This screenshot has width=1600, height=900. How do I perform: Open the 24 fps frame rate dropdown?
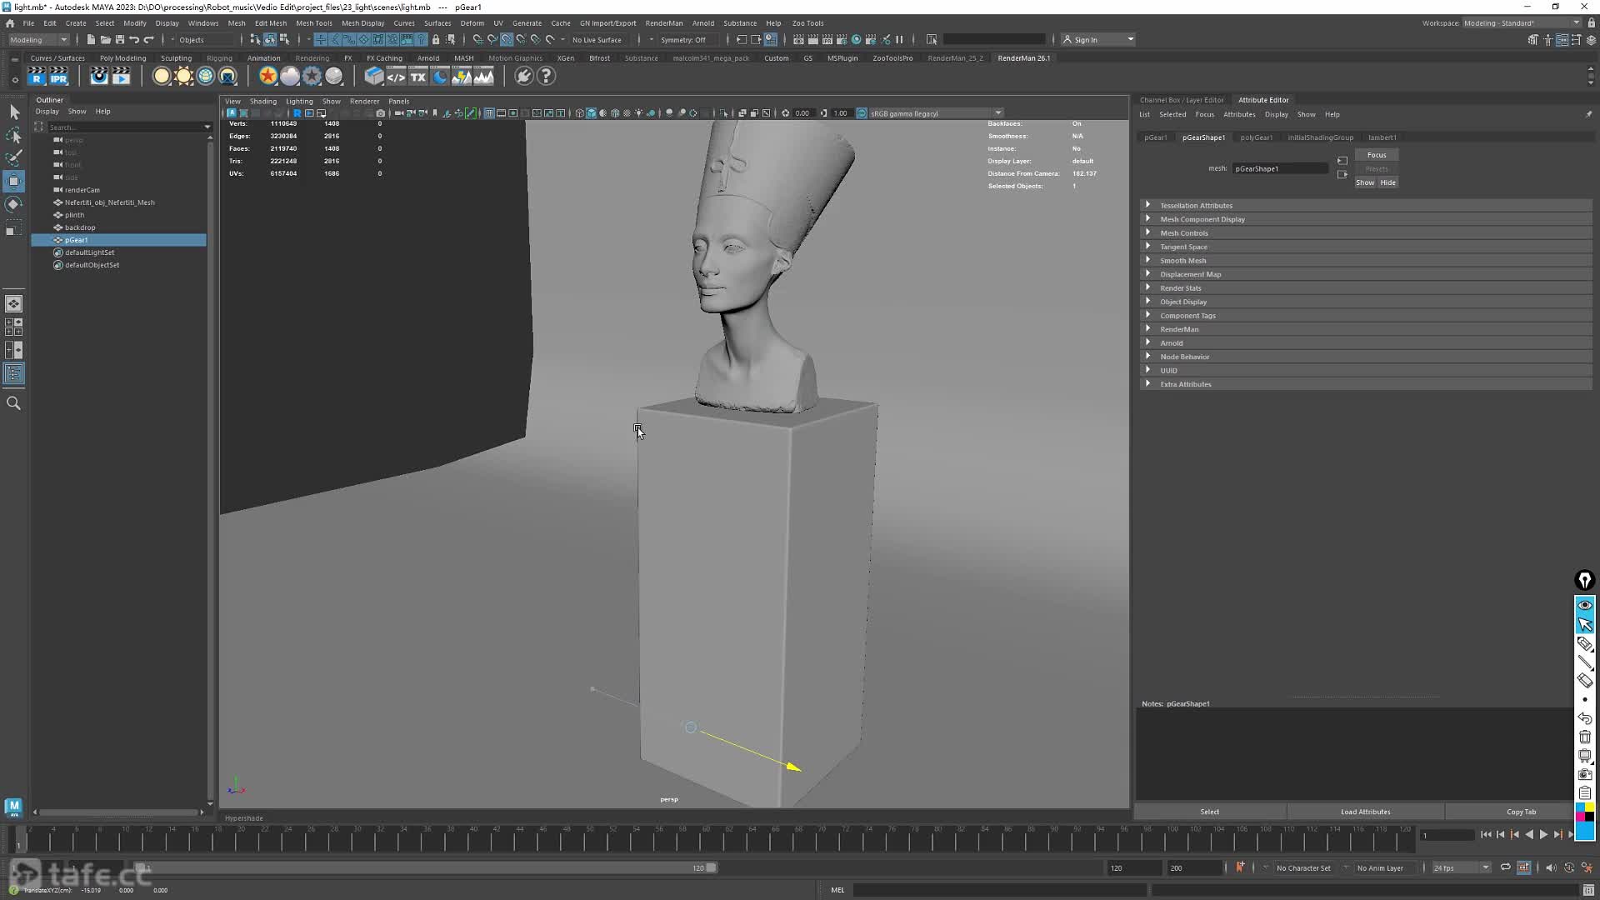1460,867
